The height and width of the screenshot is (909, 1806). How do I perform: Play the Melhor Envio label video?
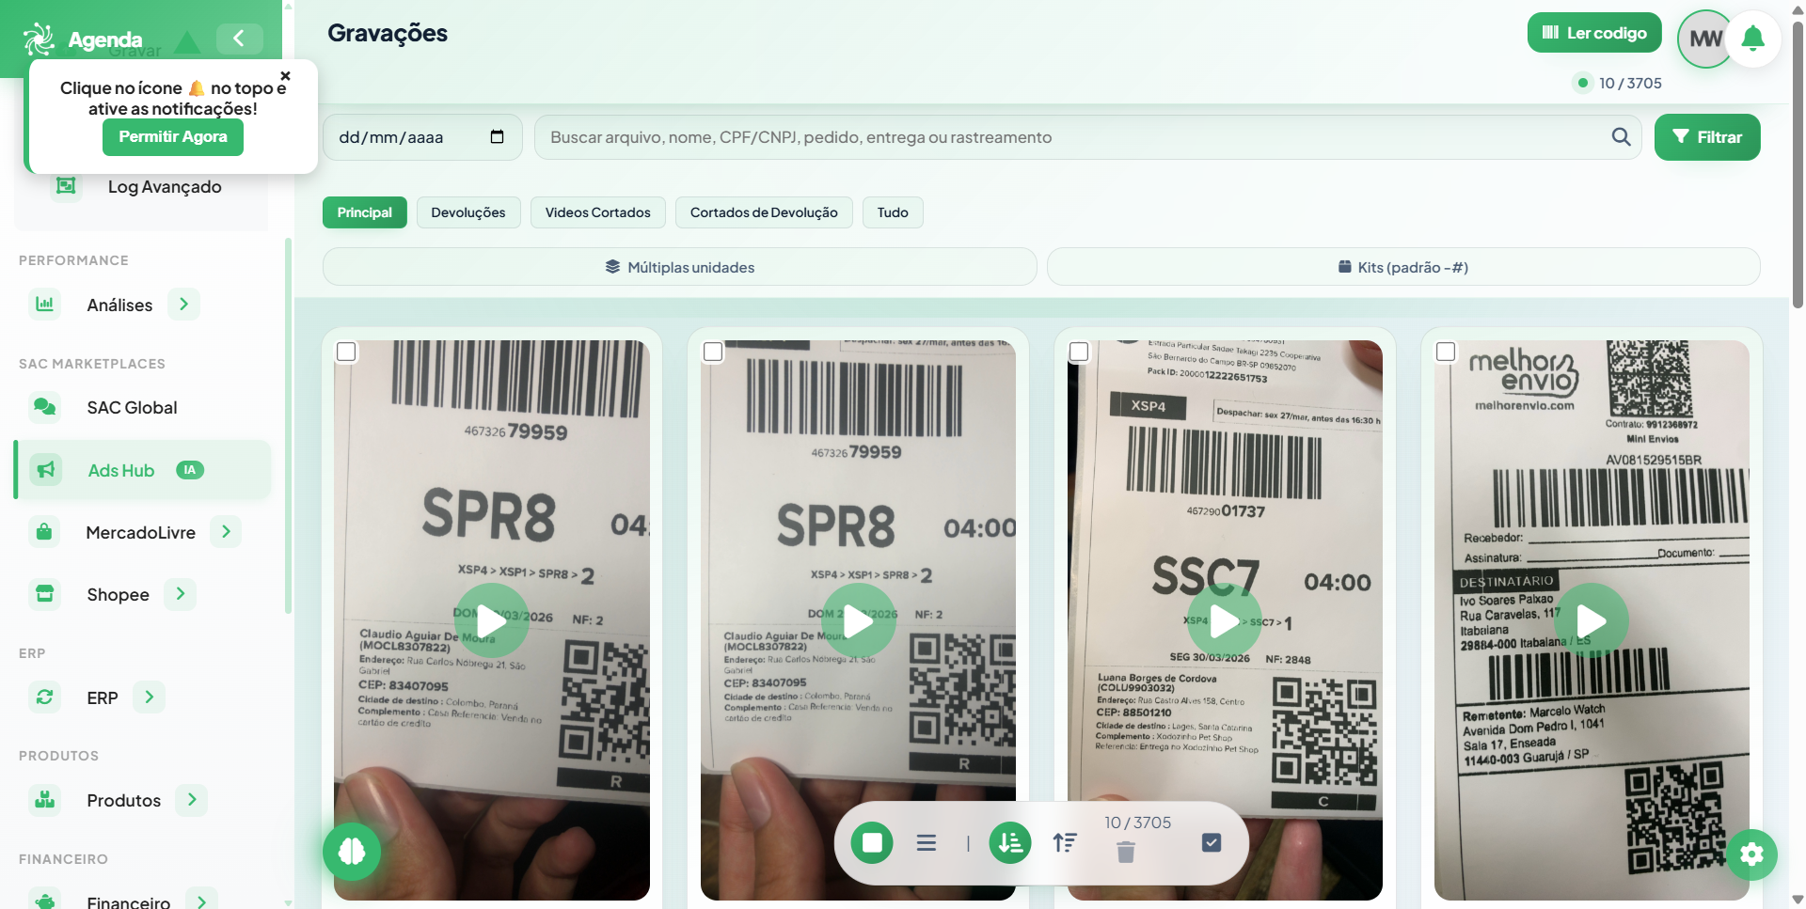click(x=1592, y=620)
